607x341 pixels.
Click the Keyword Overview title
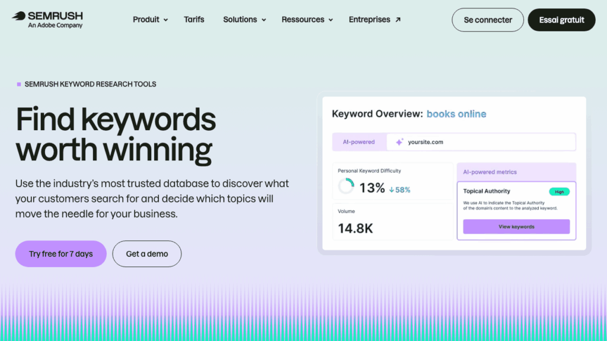[x=378, y=114]
